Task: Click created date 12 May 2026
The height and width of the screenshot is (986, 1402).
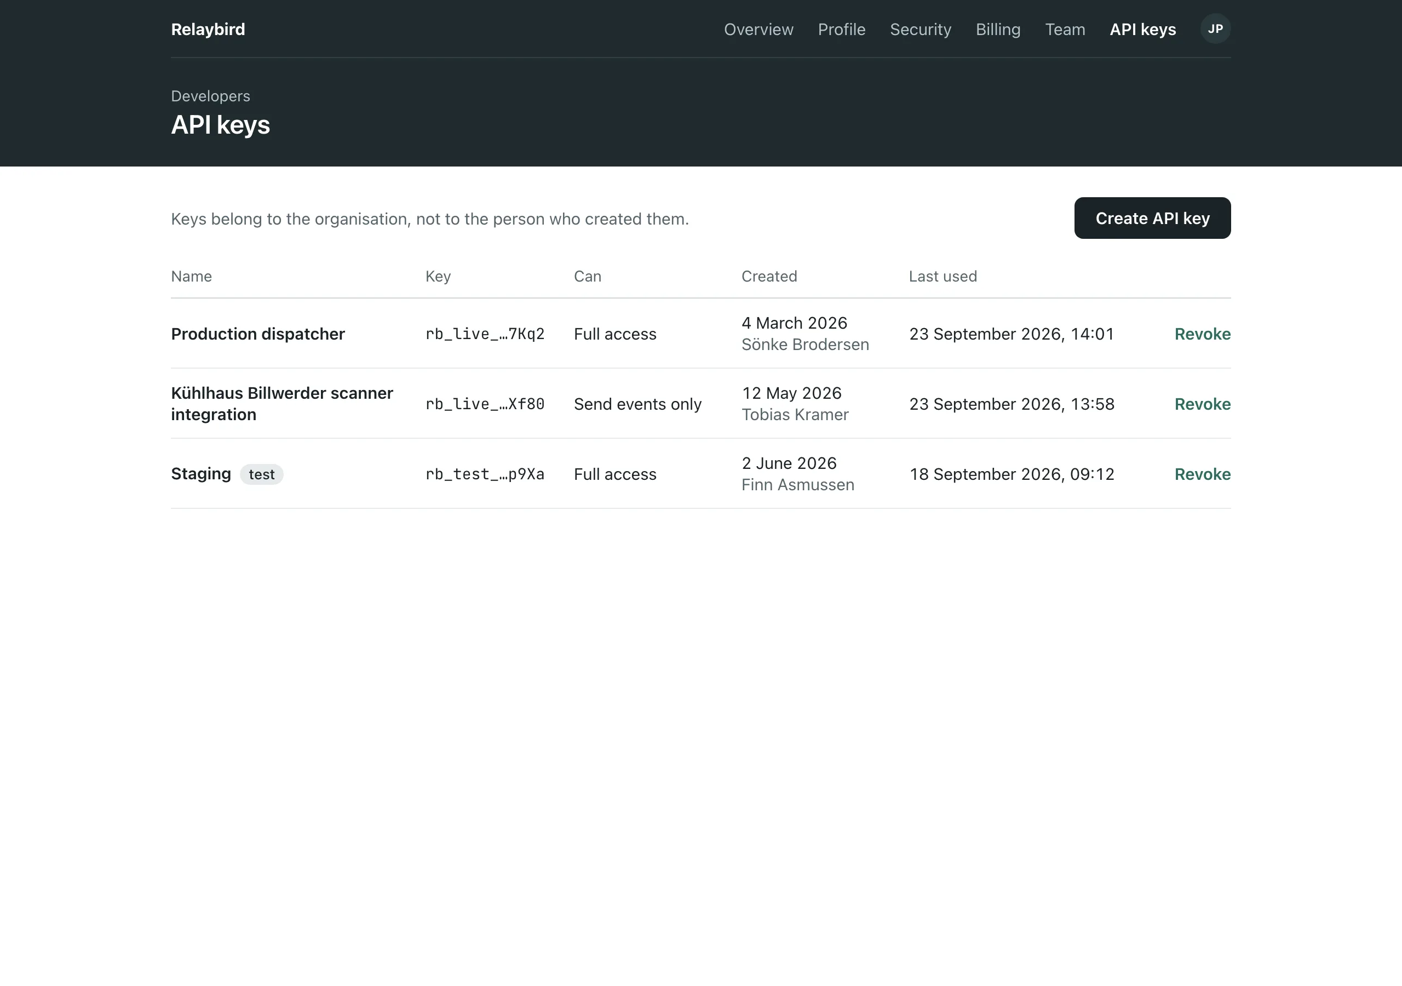Action: [791, 393]
